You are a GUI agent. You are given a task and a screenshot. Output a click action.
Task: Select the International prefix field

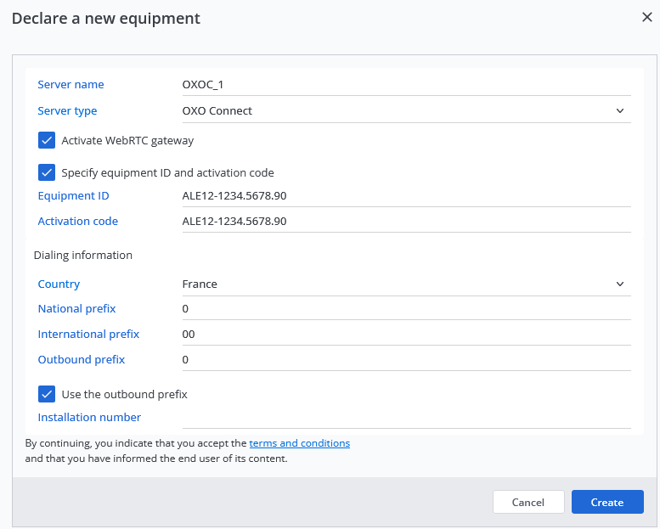click(x=405, y=335)
